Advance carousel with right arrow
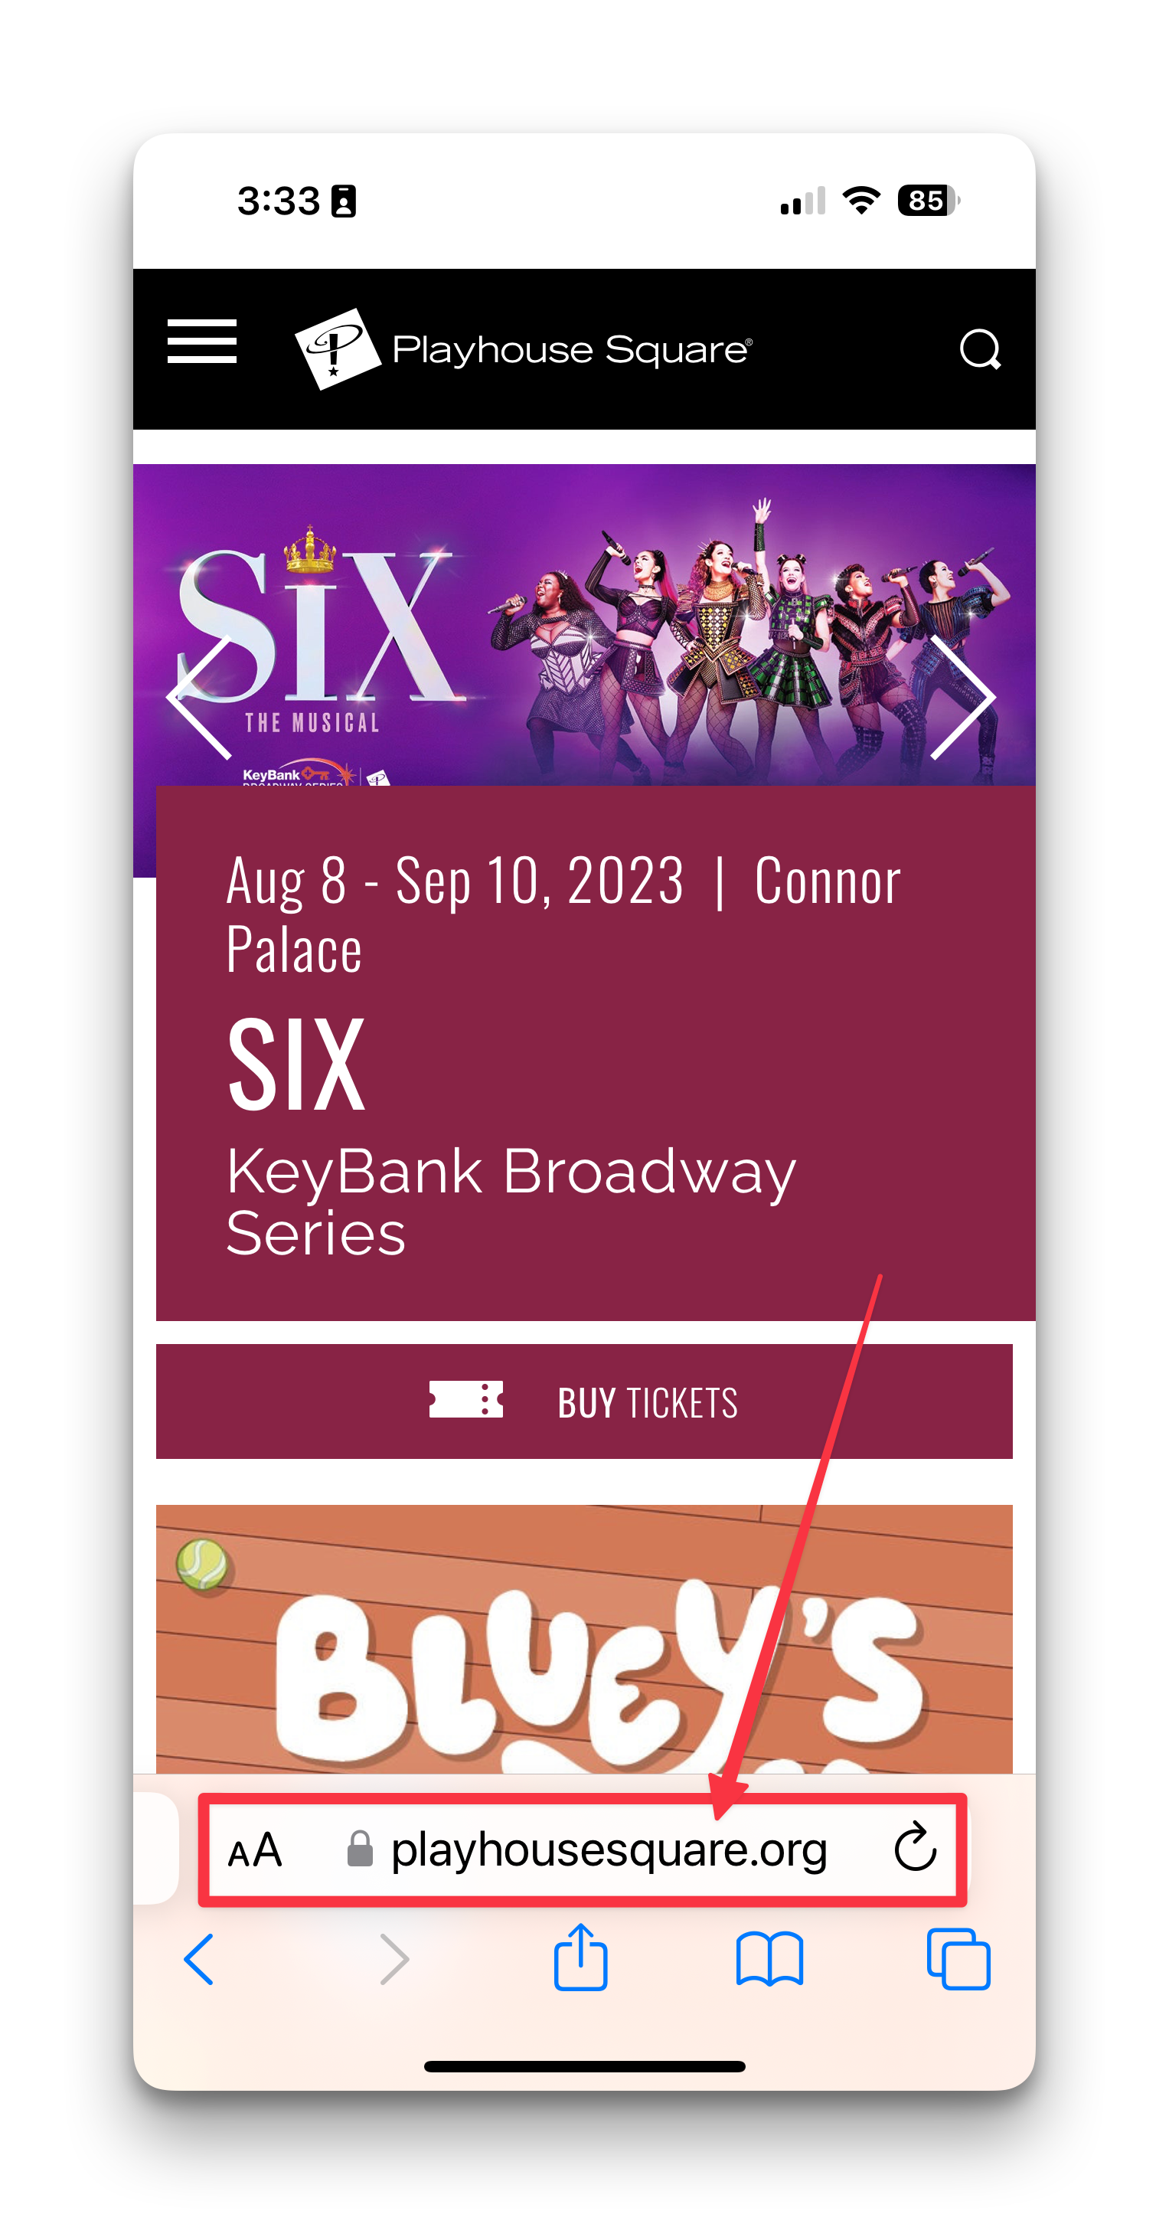 point(963,698)
